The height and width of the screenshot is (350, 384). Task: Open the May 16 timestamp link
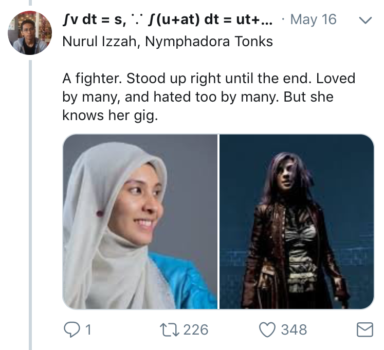(313, 20)
